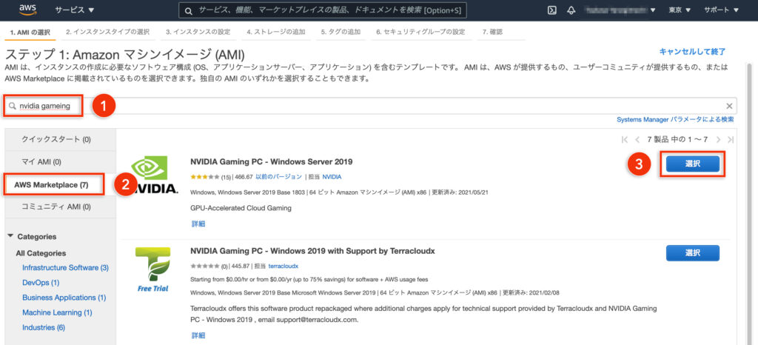Open 詳細 link under Terracloudx description
This screenshot has width=758, height=345.
(x=198, y=335)
